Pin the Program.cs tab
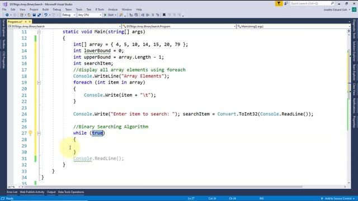 coord(26,22)
